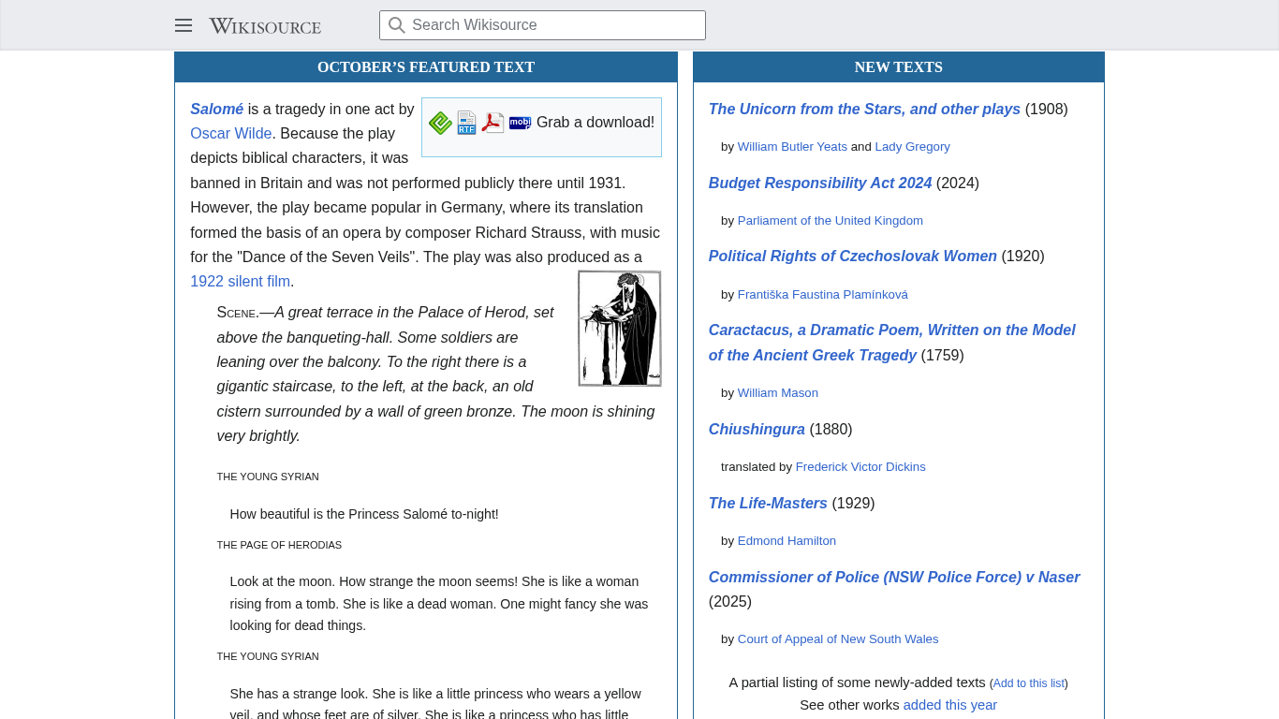Viewport: 1279px width, 719px height.
Task: Click the October's Featured Text heading
Action: pyautogui.click(x=426, y=67)
